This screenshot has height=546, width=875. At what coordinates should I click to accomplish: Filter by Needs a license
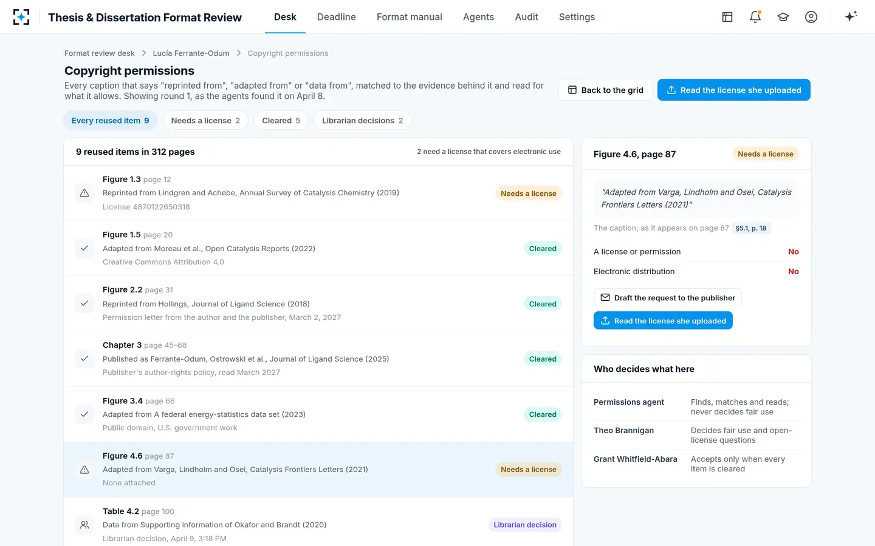coord(205,121)
